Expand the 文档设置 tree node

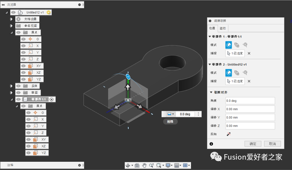[x=11, y=19]
